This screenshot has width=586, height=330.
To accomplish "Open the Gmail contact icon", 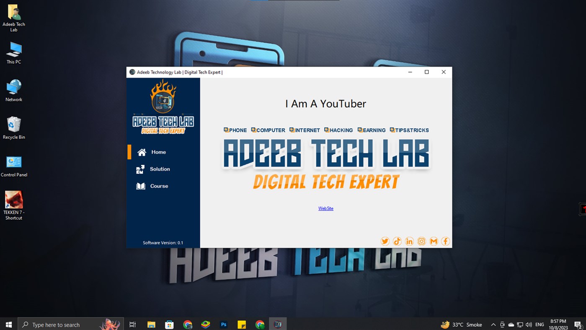I will click(433, 241).
